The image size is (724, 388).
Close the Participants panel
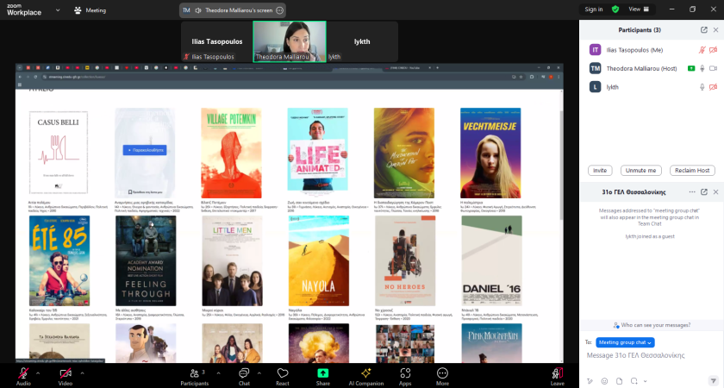715,30
